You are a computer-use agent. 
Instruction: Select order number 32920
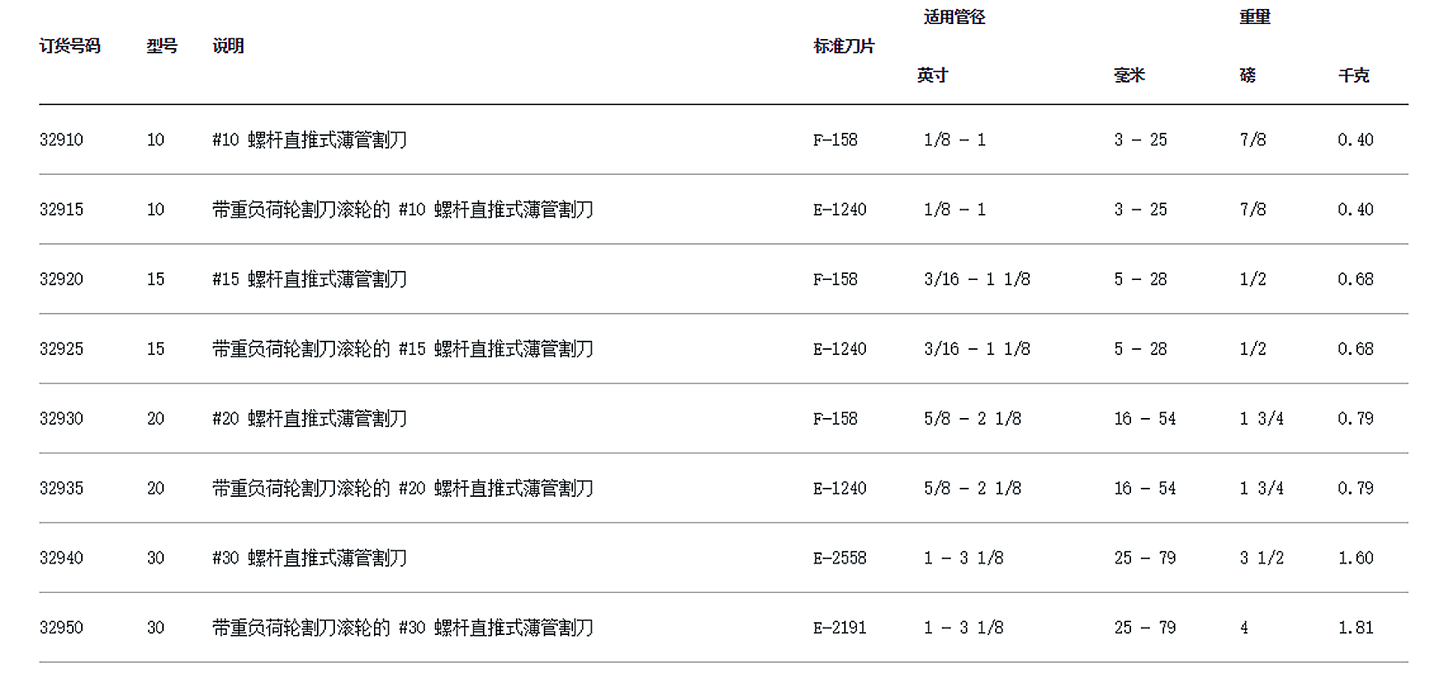click(x=62, y=279)
